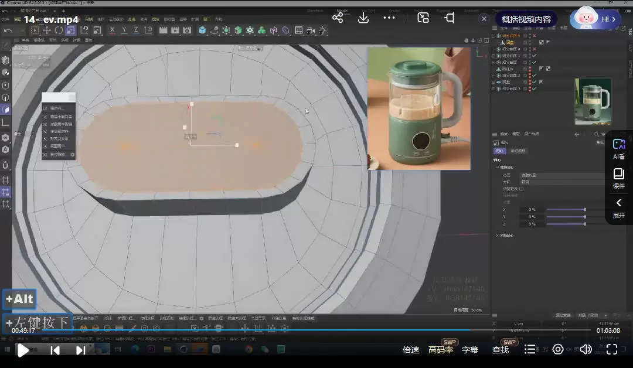Toggle the X axis lock

coord(112,30)
